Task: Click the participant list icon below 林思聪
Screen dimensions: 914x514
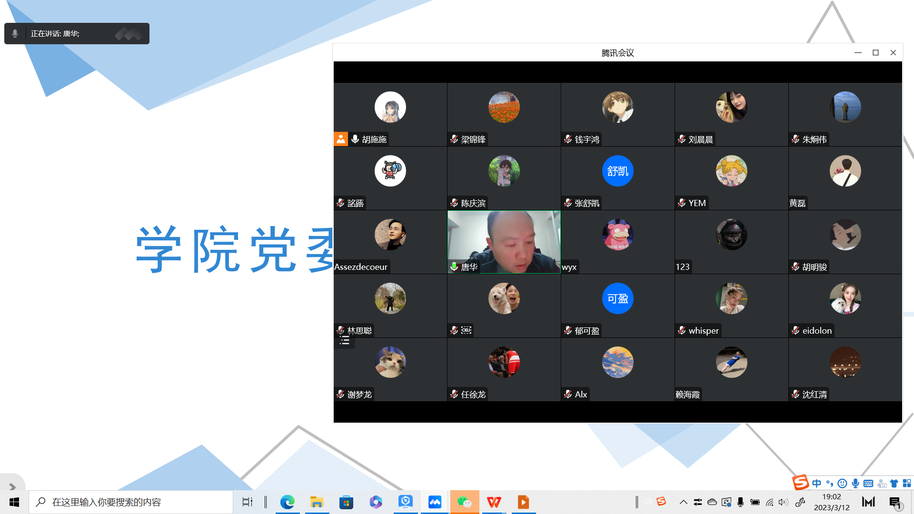Action: (x=345, y=341)
